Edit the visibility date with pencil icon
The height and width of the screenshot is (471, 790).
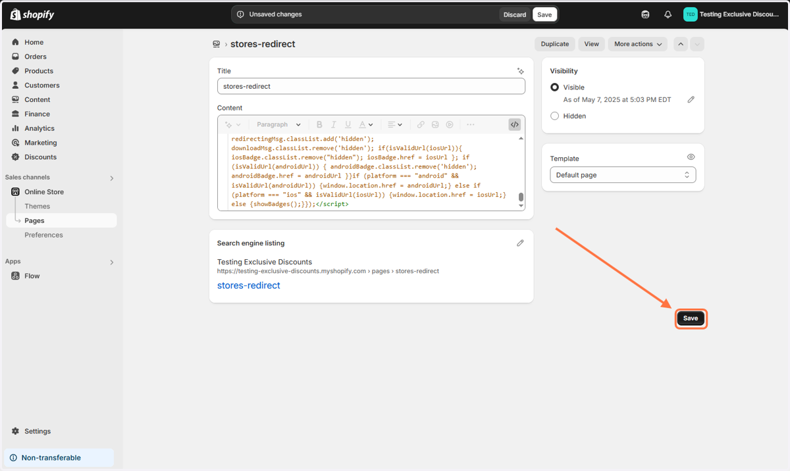pyautogui.click(x=691, y=100)
